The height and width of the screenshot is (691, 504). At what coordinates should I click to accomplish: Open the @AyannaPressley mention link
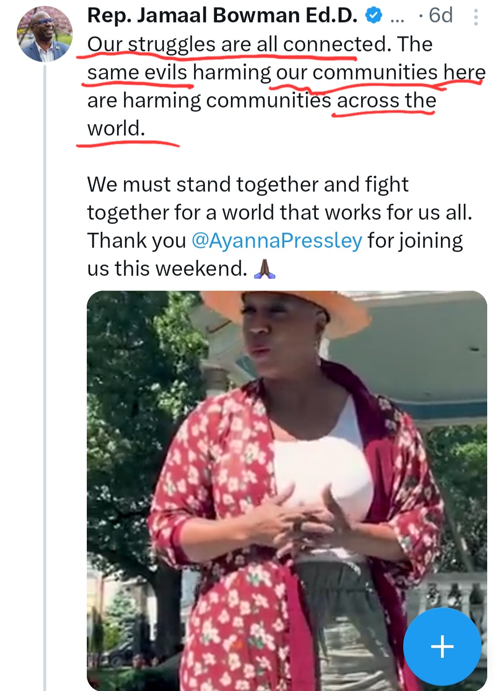click(x=277, y=241)
